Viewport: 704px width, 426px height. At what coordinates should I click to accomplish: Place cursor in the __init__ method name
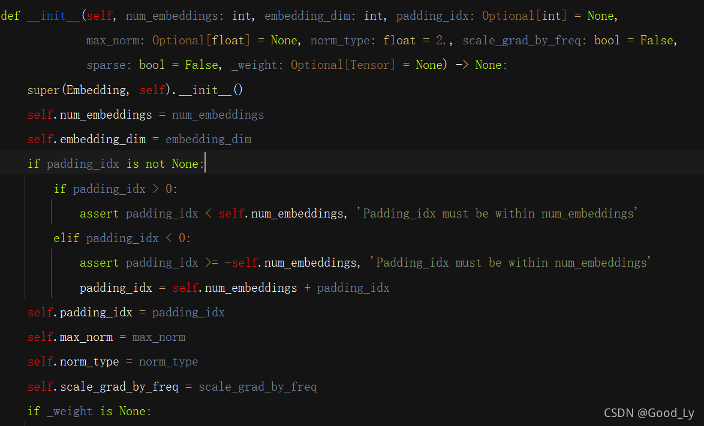point(53,16)
